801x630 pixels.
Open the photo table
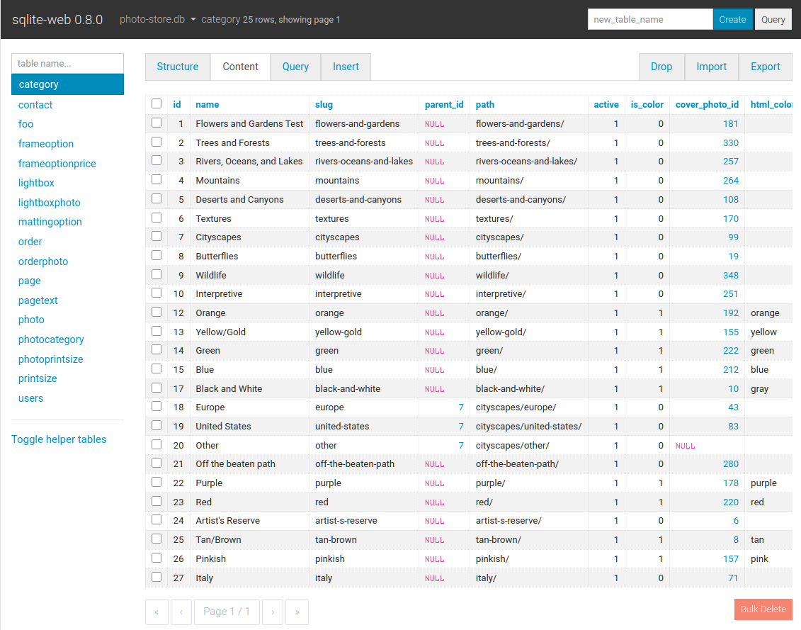coord(31,320)
